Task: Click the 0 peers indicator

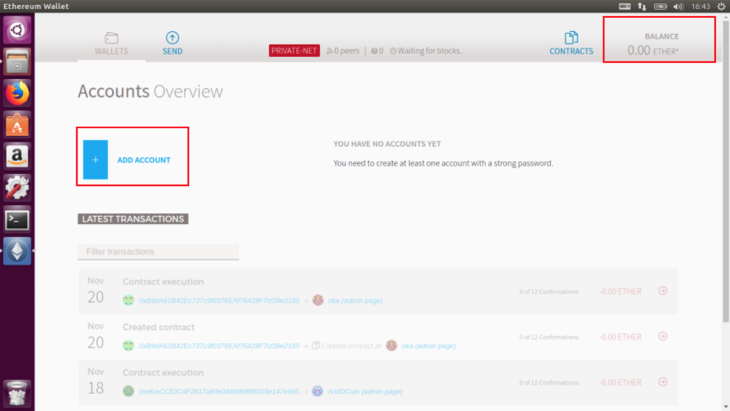Action: pyautogui.click(x=343, y=51)
